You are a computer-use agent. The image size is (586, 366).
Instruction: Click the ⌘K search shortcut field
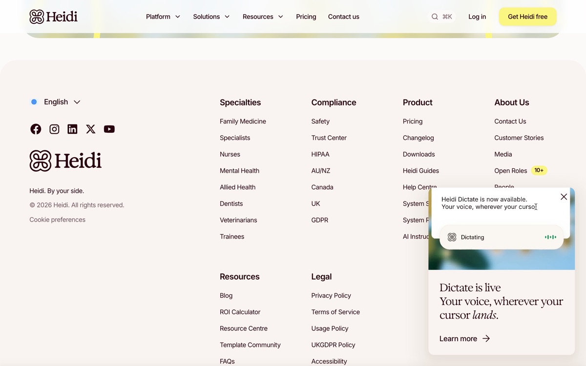(x=441, y=17)
